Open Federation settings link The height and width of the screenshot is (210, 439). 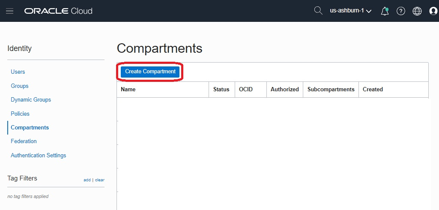(24, 141)
